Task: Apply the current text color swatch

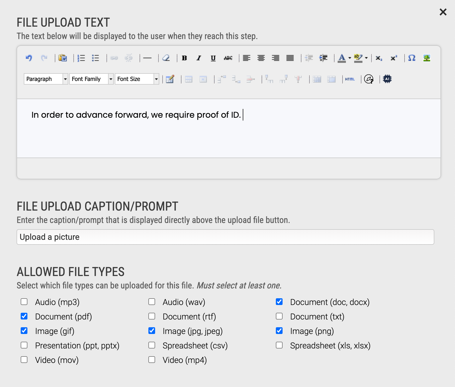Action: coord(342,58)
